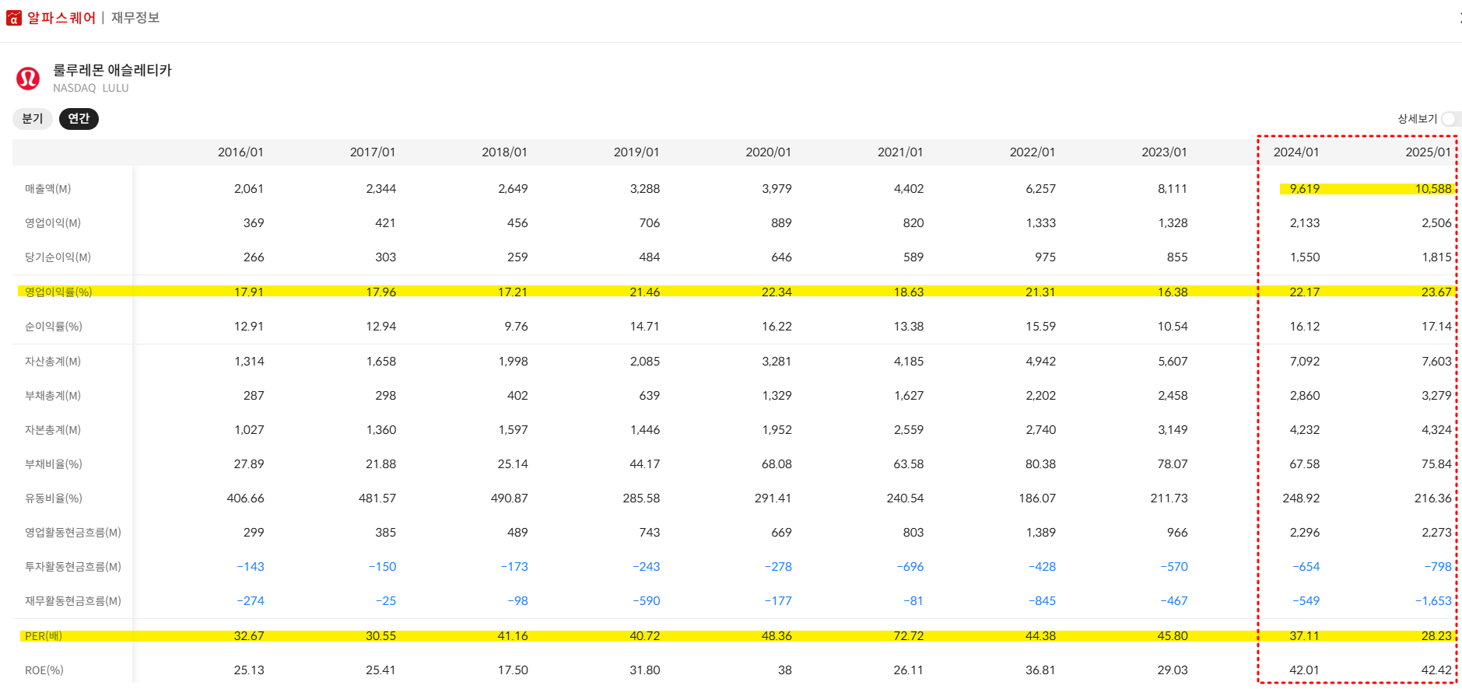Click the red Lululemon company logo
The width and height of the screenshot is (1462, 689).
click(28, 78)
